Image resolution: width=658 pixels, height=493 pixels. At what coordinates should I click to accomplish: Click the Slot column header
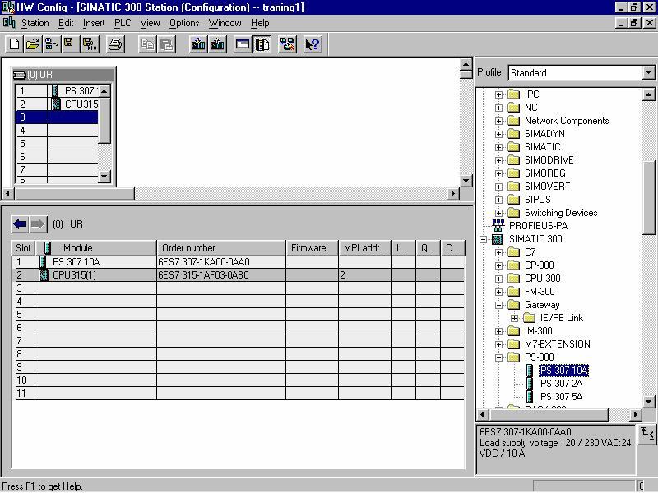click(23, 248)
